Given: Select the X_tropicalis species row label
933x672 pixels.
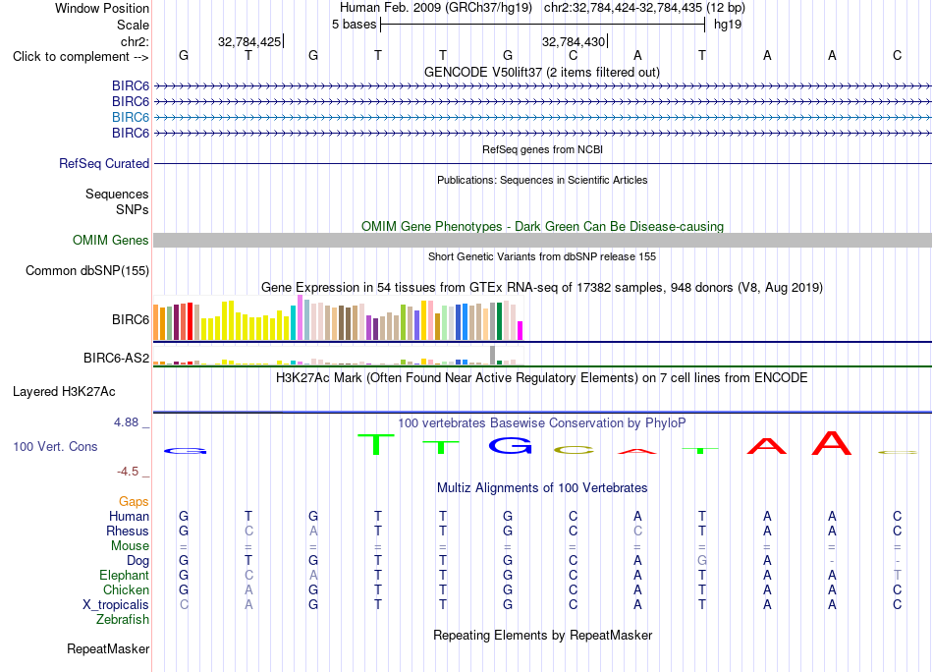Looking at the screenshot, I should (116, 605).
